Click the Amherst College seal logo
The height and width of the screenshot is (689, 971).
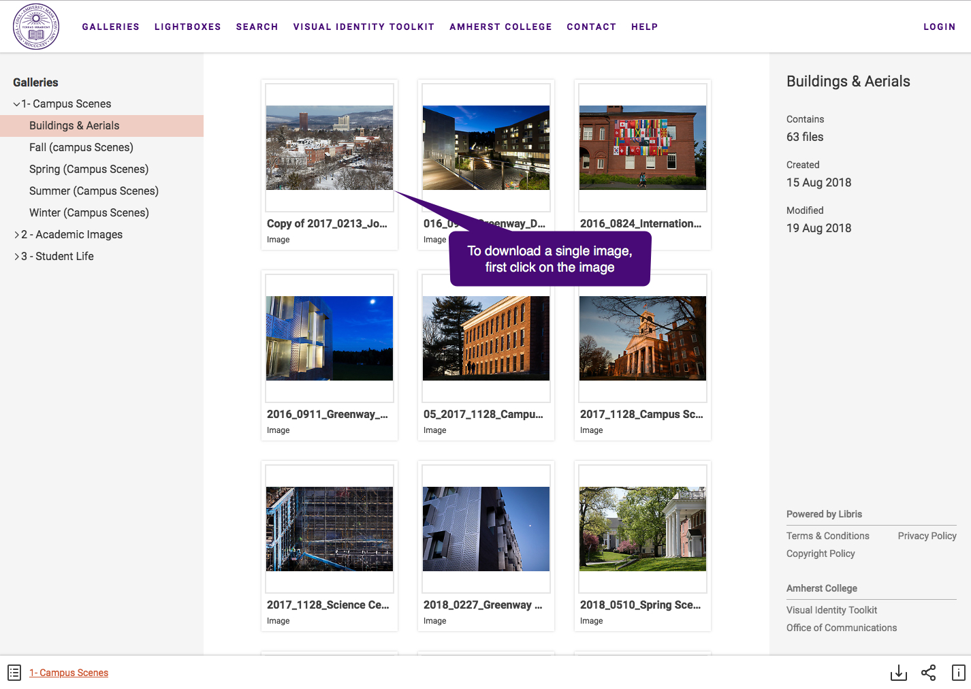click(36, 27)
